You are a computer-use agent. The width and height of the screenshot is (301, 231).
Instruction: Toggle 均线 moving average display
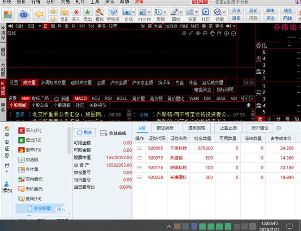(x=184, y=26)
